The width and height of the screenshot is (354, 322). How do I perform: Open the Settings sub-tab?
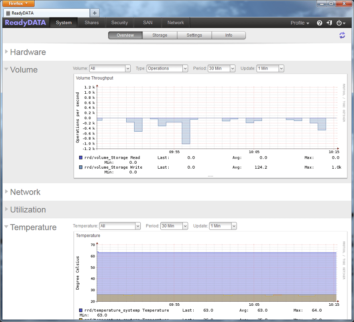pyautogui.click(x=194, y=35)
